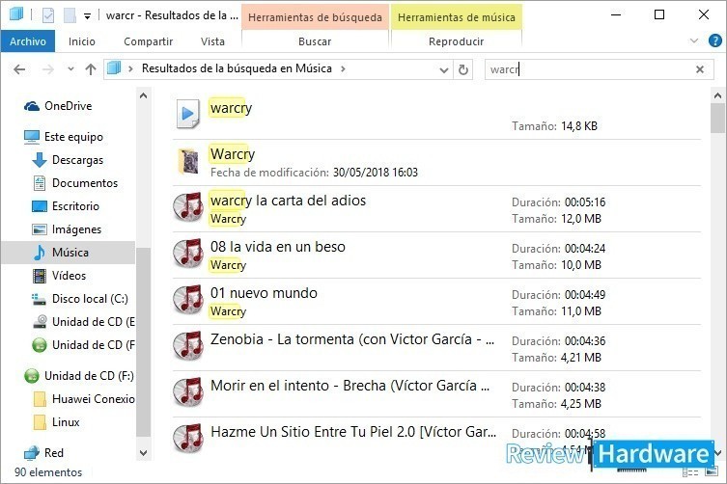Click the warcry 14,8 KB file name
Image resolution: width=727 pixels, height=484 pixels.
(231, 108)
